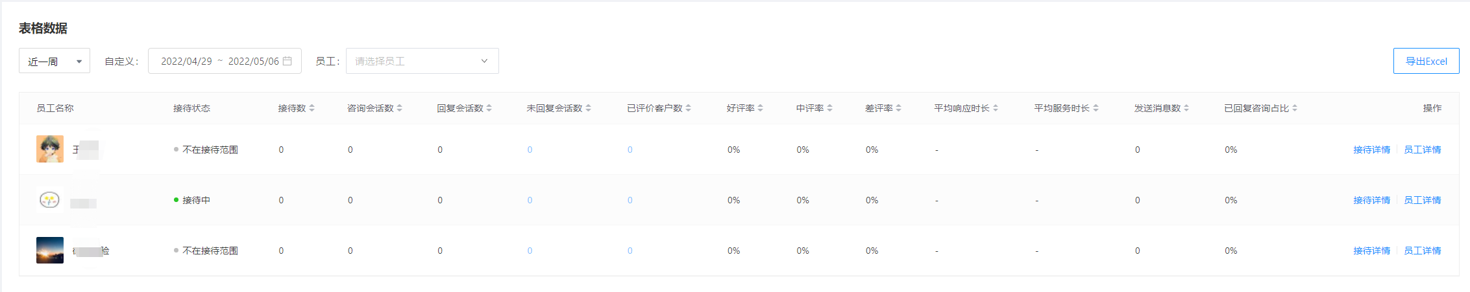Open the 2022/04/29 start date picker
Image resolution: width=1470 pixels, height=292 pixels.
(186, 61)
